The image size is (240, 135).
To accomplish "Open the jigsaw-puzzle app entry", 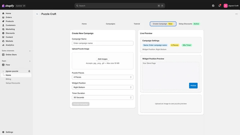I will coord(12,71).
